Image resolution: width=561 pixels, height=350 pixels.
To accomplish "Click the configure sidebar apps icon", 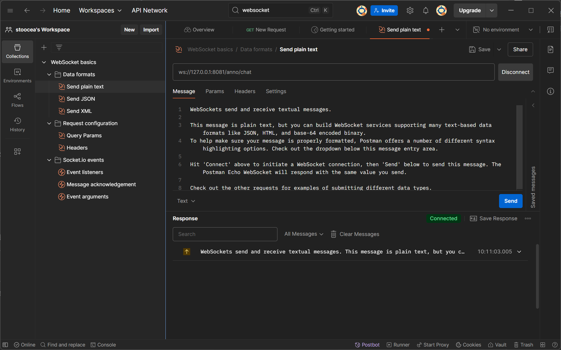I will [x=17, y=152].
